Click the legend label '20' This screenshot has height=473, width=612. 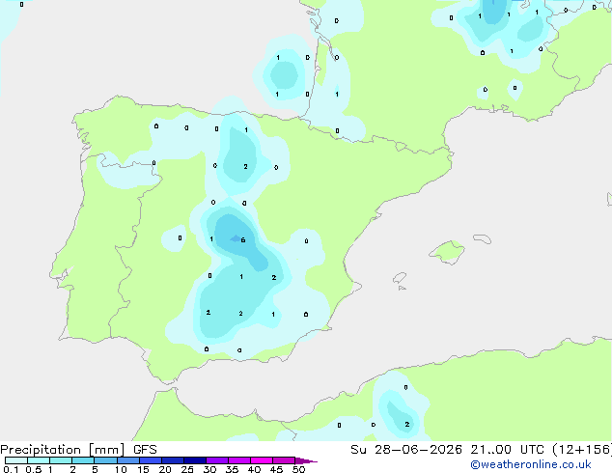pos(165,469)
